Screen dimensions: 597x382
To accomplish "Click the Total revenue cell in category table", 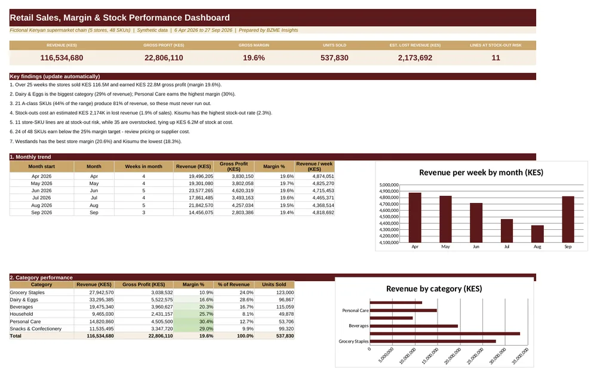I will [x=94, y=336].
